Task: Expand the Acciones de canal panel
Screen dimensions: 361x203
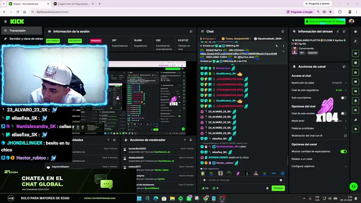Action: click(344, 66)
